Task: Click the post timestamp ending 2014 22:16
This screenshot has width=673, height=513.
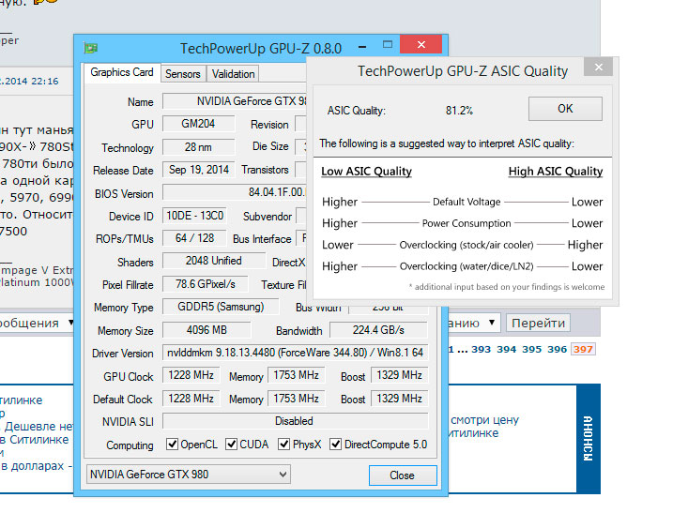Action: pos(29,81)
